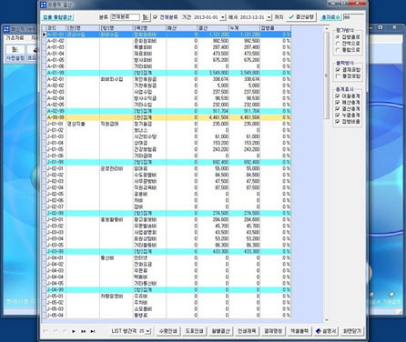The width and height of the screenshot is (406, 342).
Task: Click the 총자료수 button
Action: 330,17
